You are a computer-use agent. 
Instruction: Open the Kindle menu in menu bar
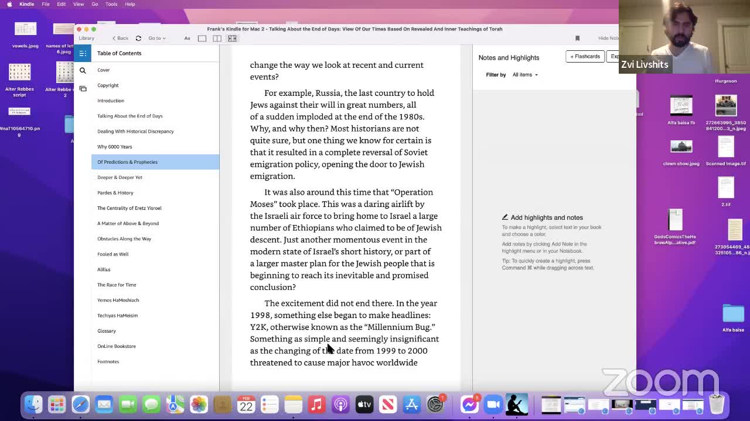tap(26, 4)
